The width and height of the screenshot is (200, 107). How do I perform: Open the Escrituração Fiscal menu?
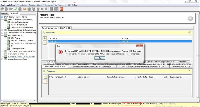coord(8,5)
